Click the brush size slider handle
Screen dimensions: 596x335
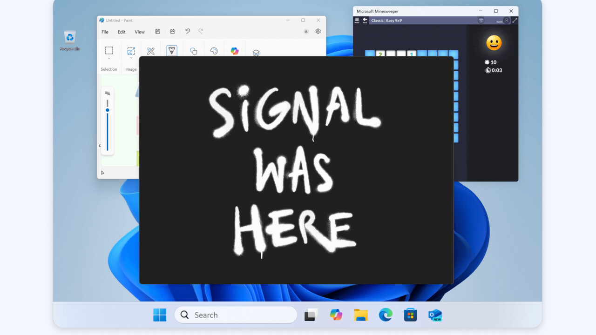click(108, 110)
